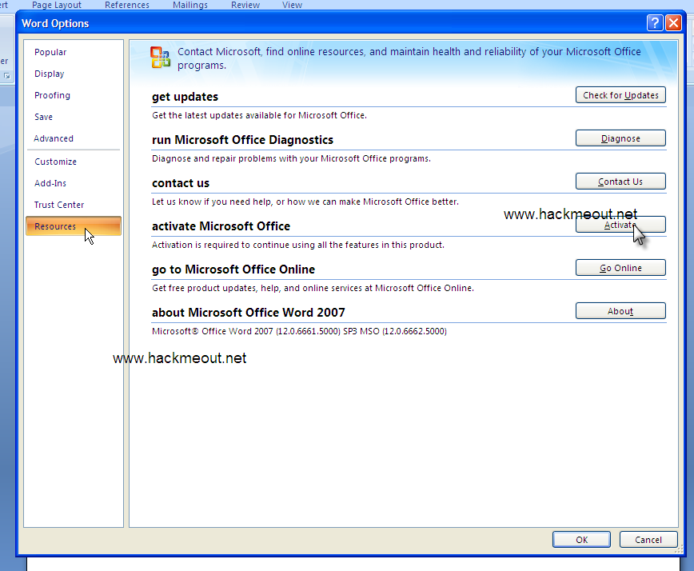
Task: Open the Page Layout ribbon tab
Action: [x=57, y=5]
